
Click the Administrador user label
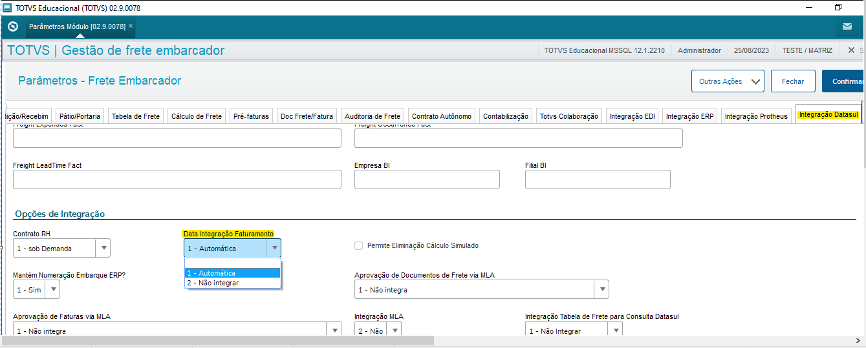coord(699,50)
